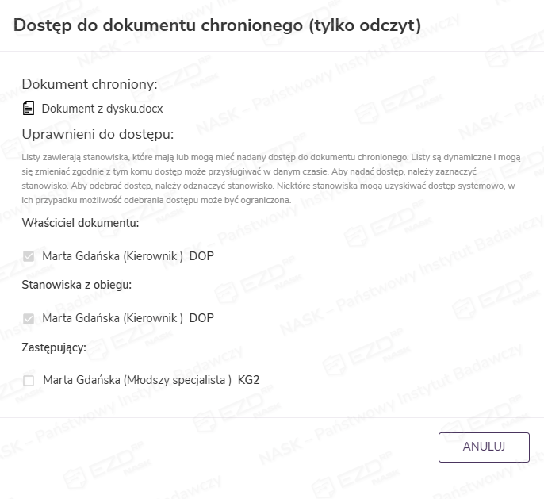Screen dimensions: 544x499
Task: Click the Stanowiska z obiegu section label
Action: pyautogui.click(x=76, y=284)
